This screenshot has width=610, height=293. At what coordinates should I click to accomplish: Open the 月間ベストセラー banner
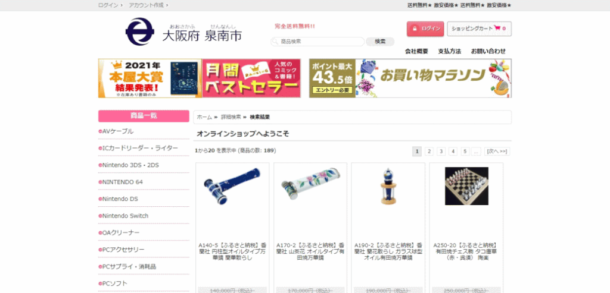tap(251, 78)
